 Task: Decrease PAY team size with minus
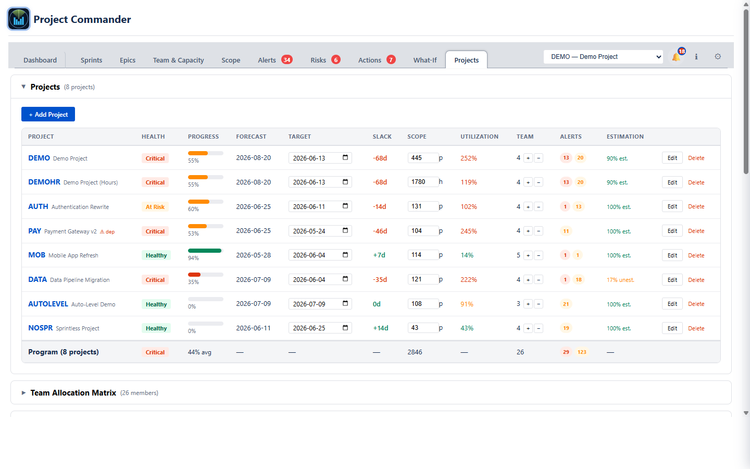(539, 231)
